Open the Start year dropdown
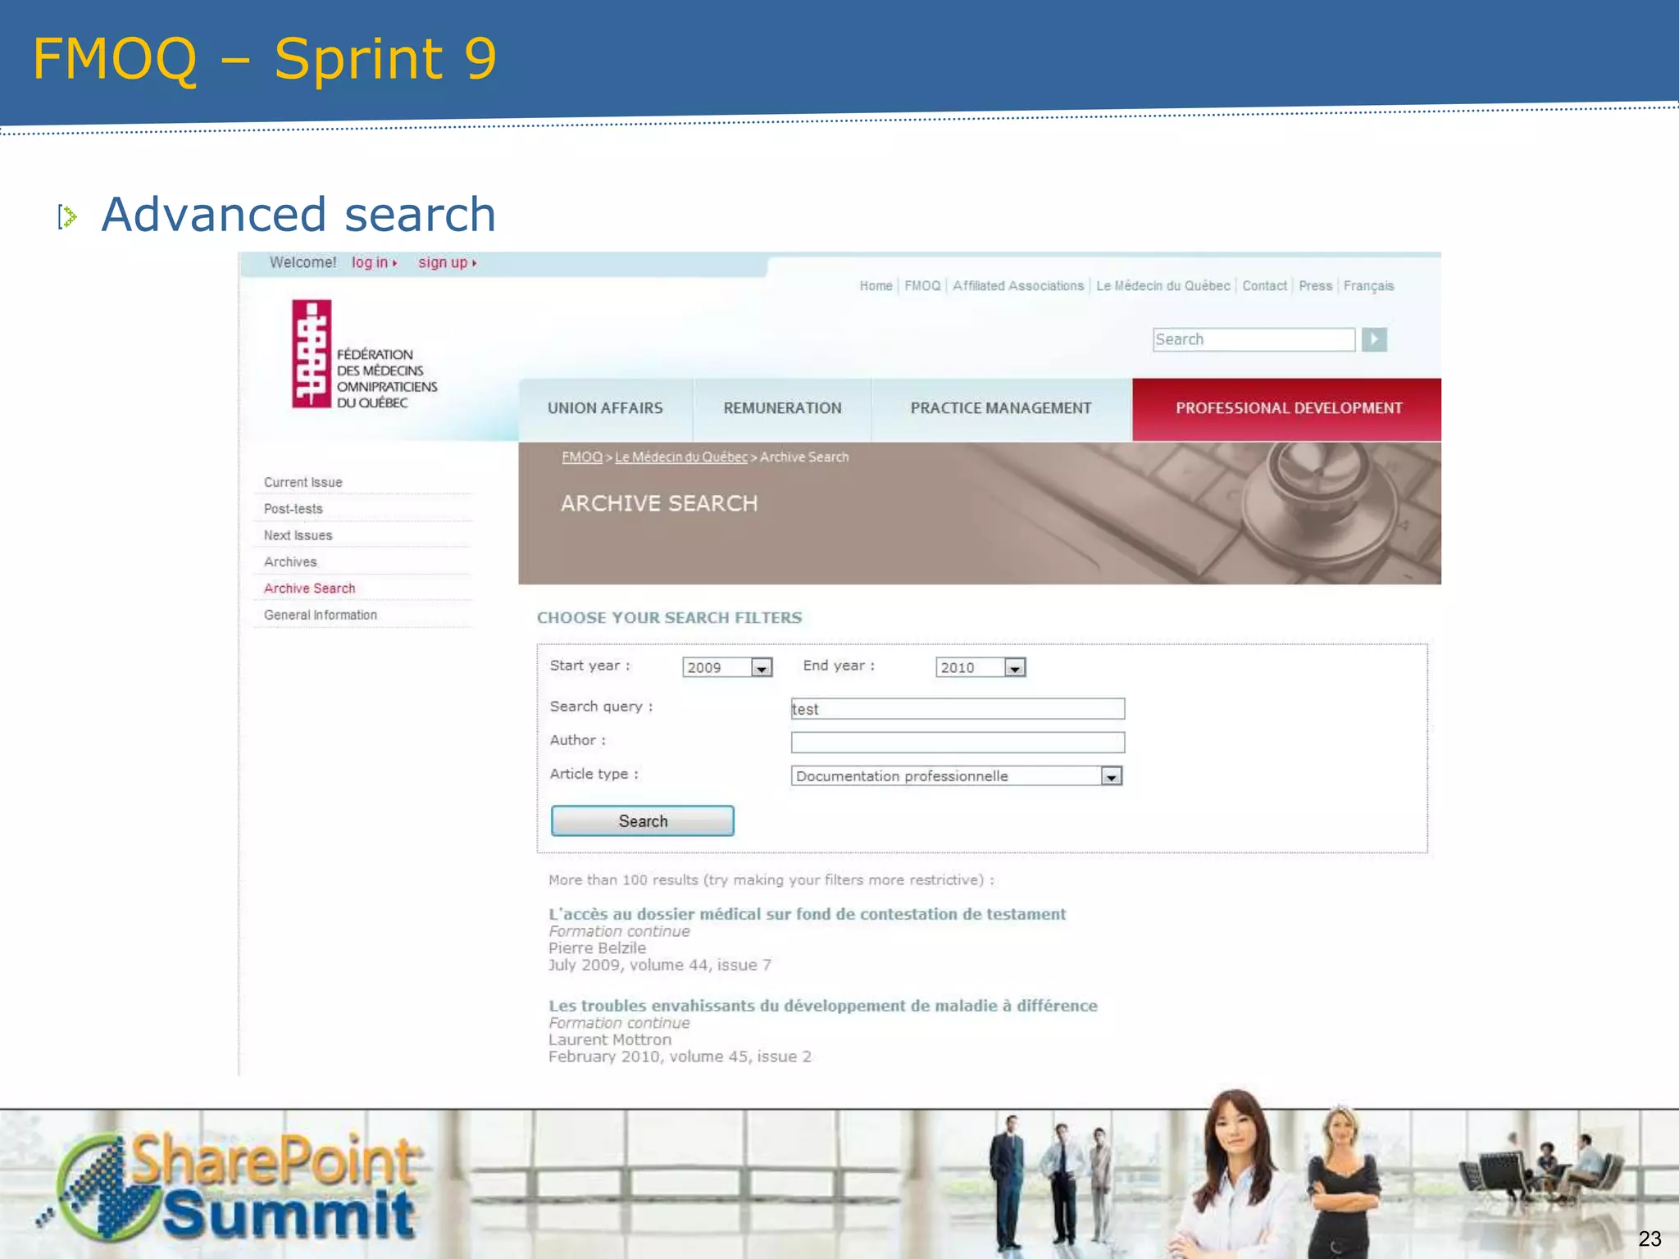 tap(727, 667)
